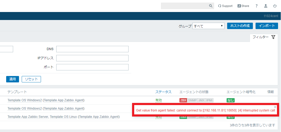Click the logout power icon
This screenshot has width=281, height=132.
(x=275, y=6)
